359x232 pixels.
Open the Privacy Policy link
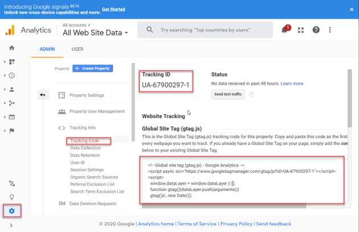[x=236, y=224]
